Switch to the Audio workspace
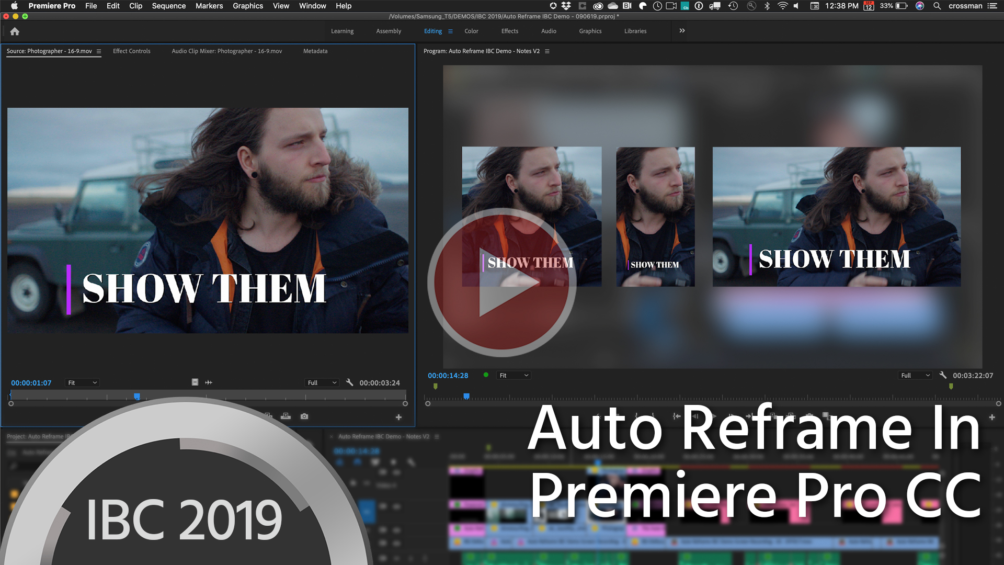The height and width of the screenshot is (565, 1004). [x=549, y=31]
